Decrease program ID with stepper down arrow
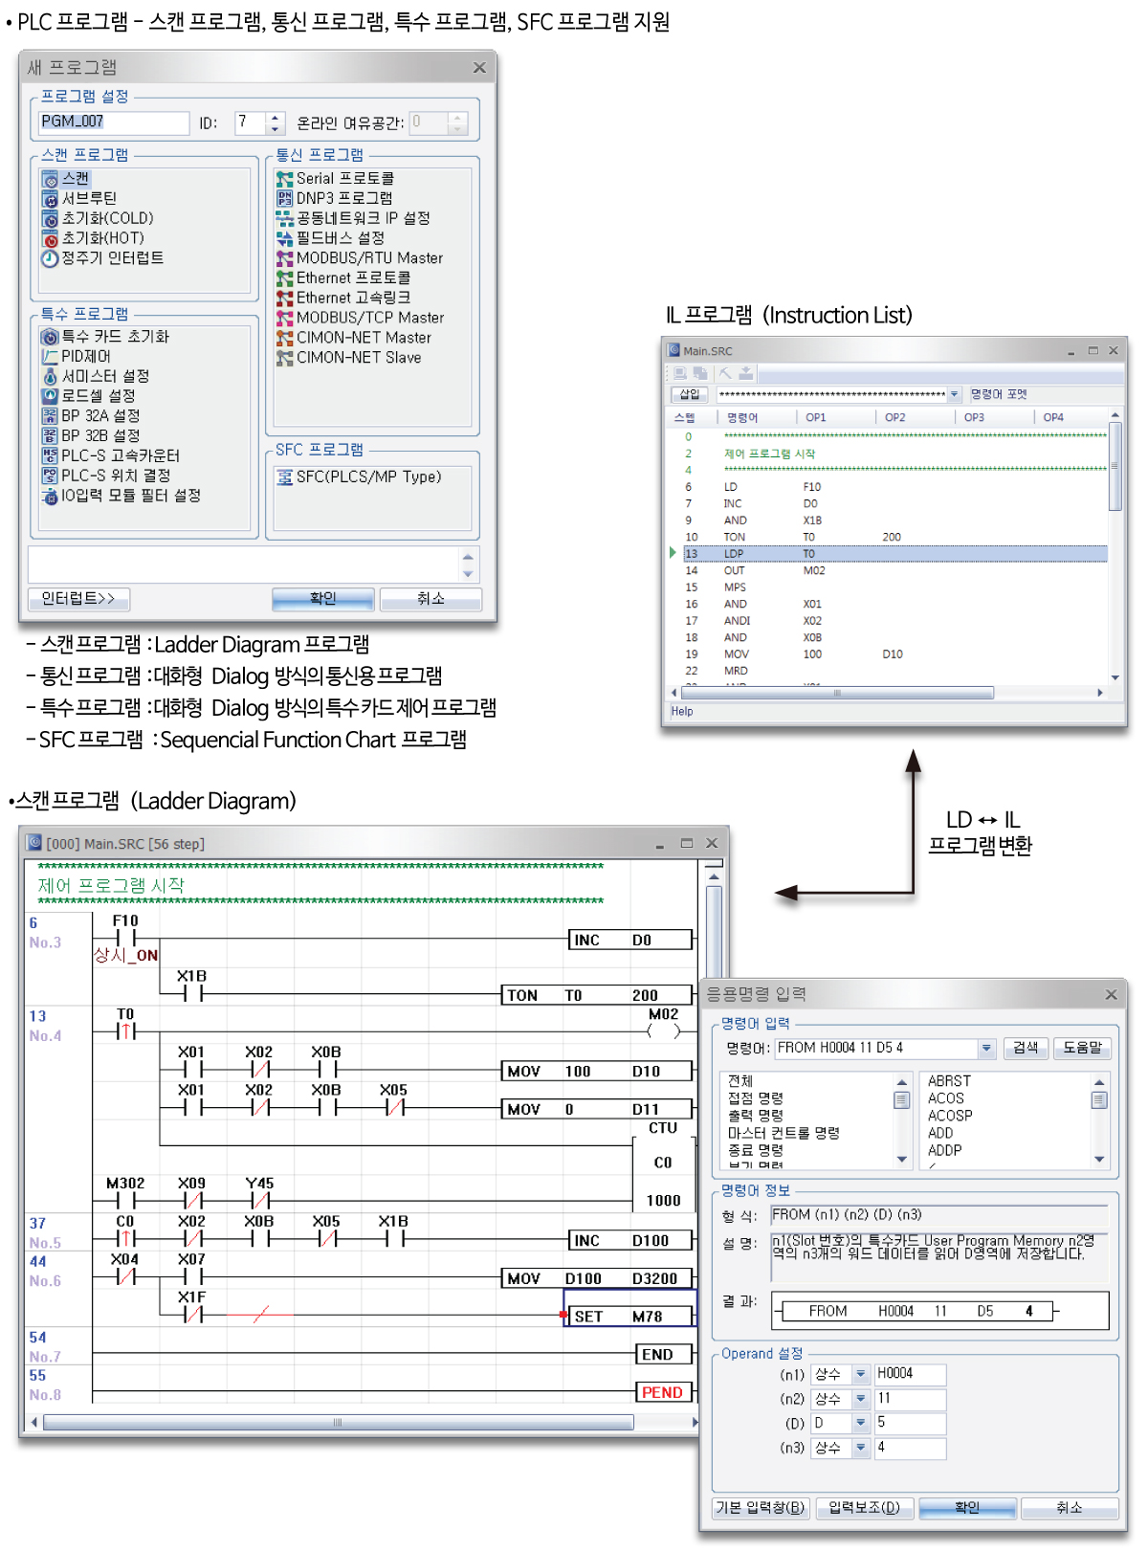Image resolution: width=1148 pixels, height=1551 pixels. pos(276,129)
